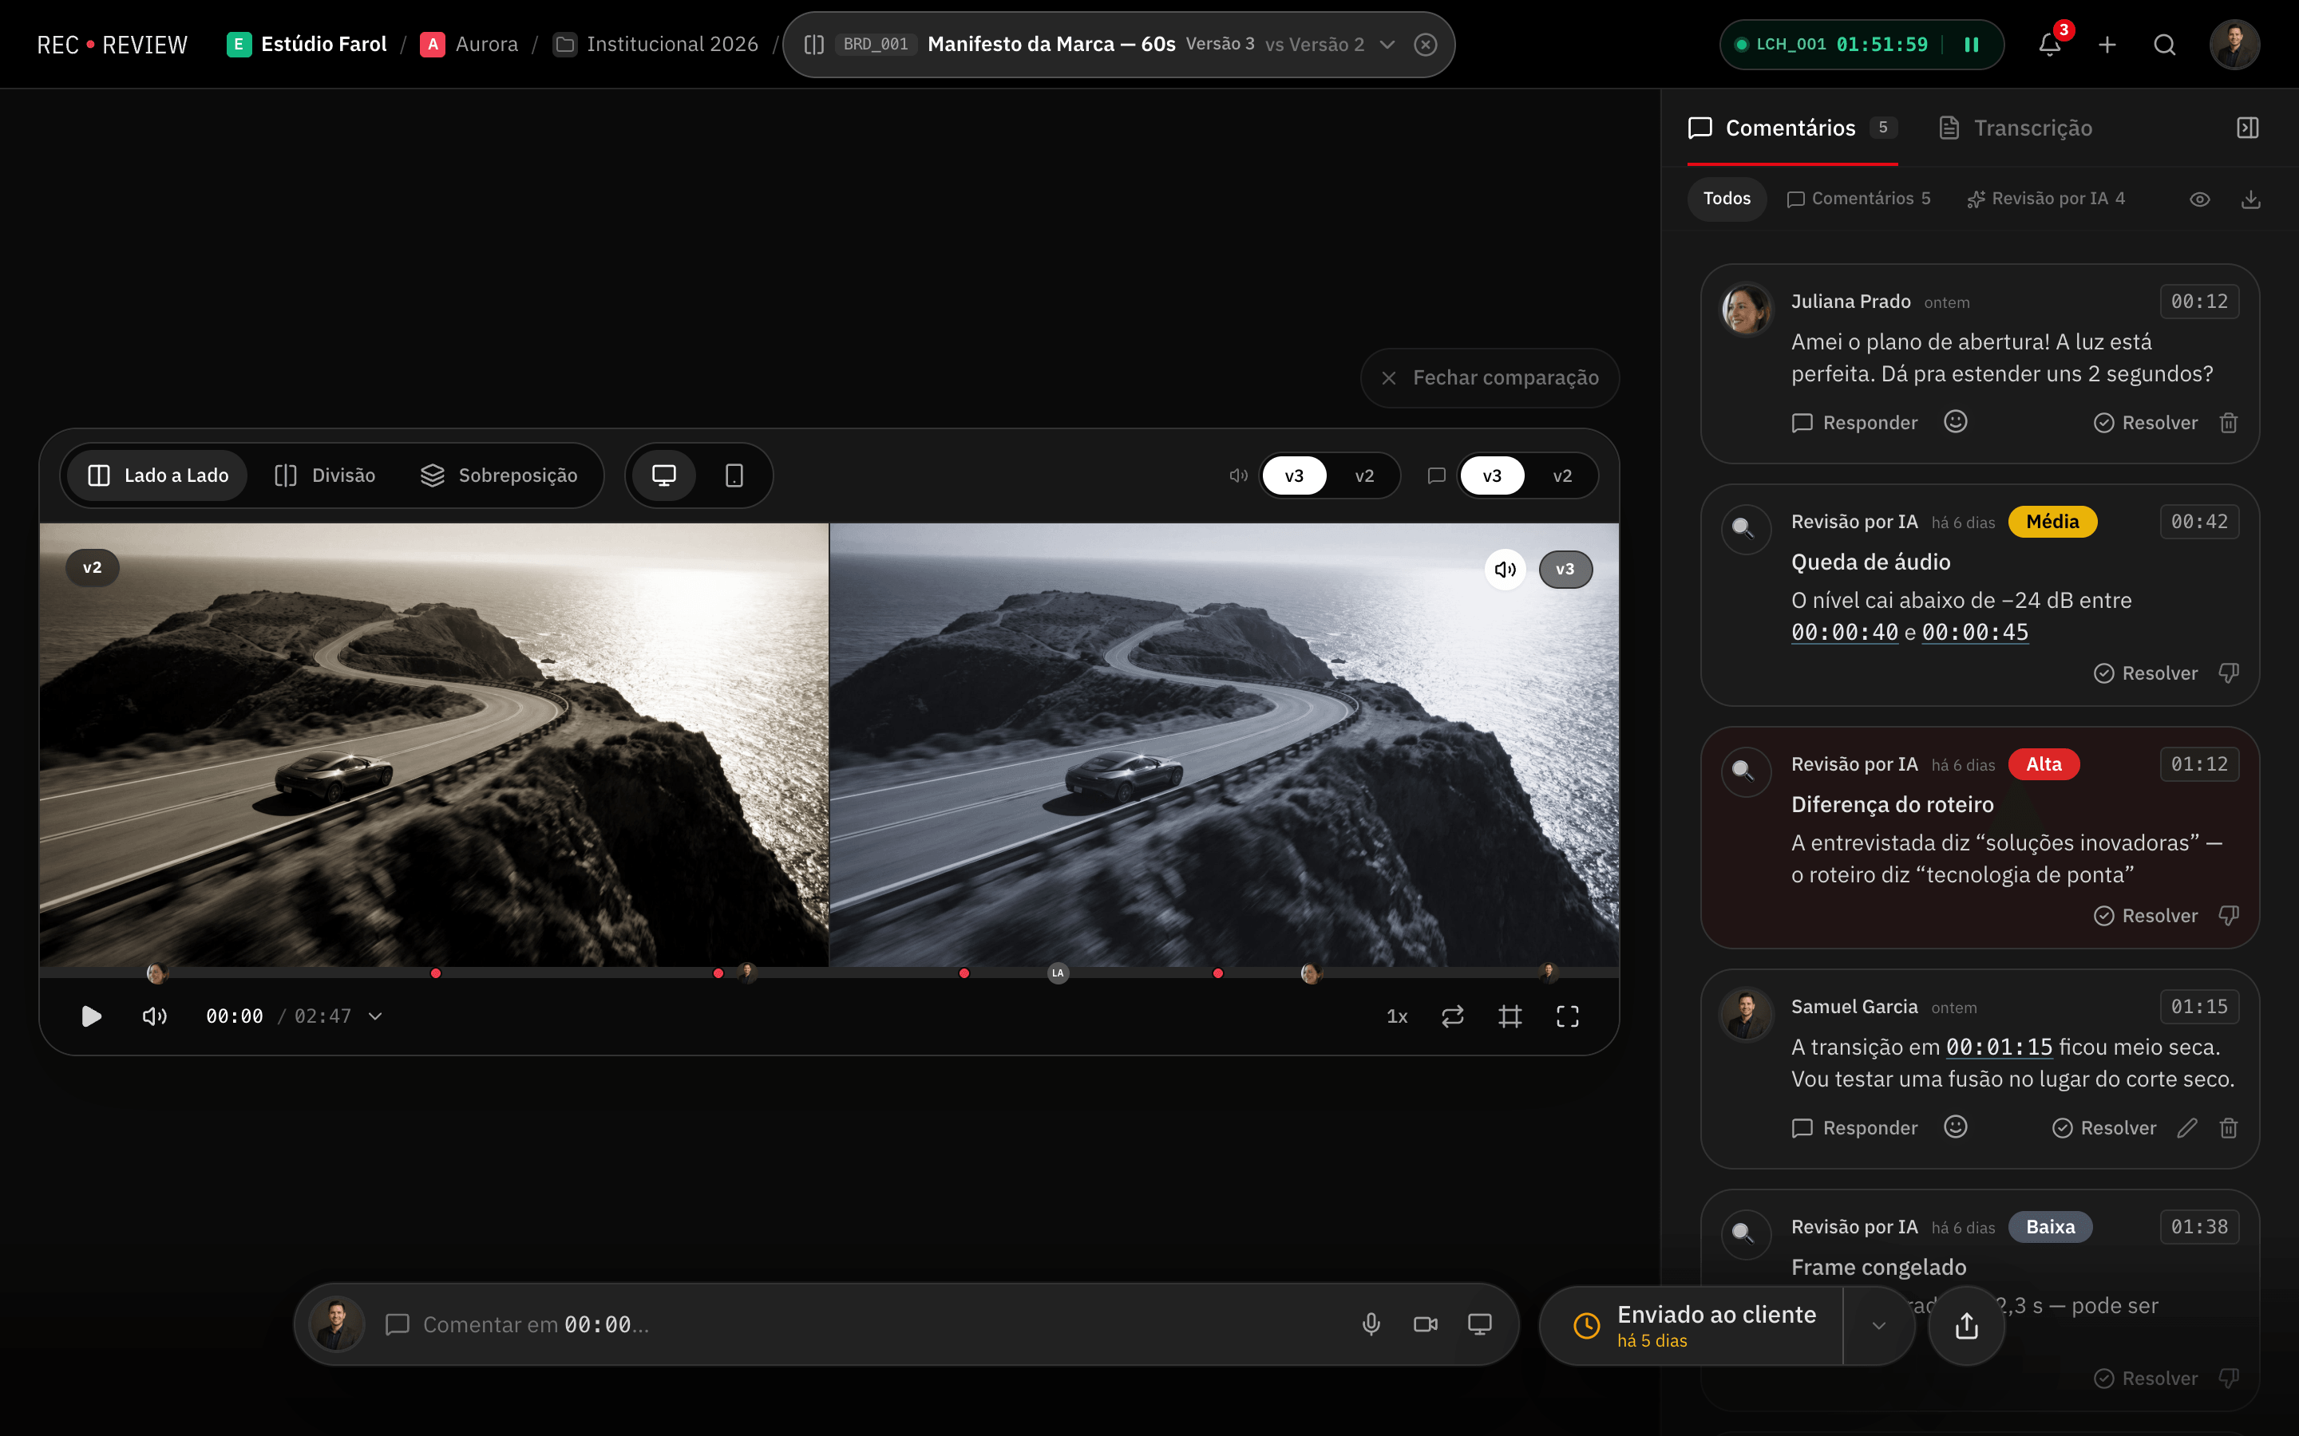Delete Juliana Prado's comment
Image resolution: width=2299 pixels, height=1436 pixels.
pos(2229,423)
